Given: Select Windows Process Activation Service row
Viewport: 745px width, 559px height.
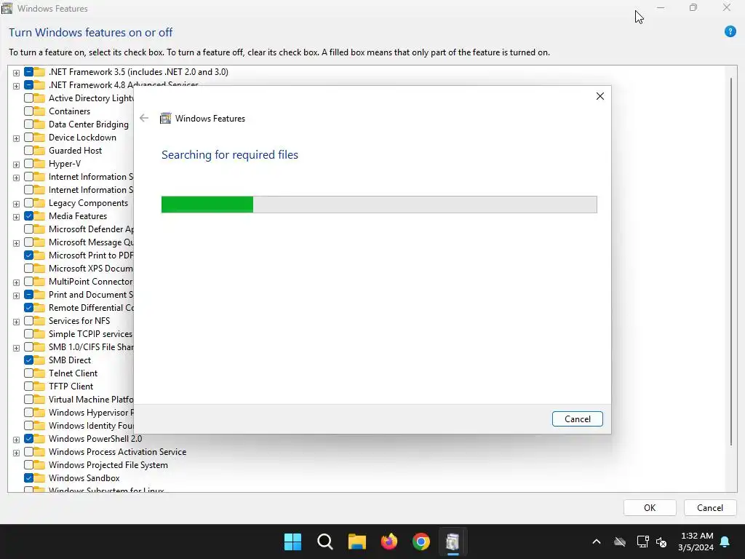Looking at the screenshot, I should [x=117, y=452].
